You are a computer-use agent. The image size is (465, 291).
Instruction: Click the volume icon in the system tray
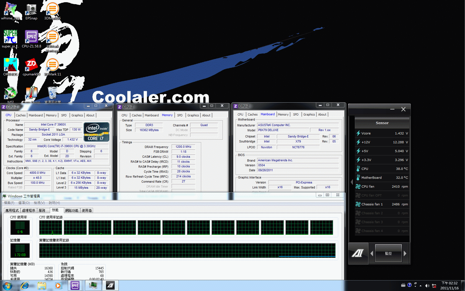click(x=427, y=286)
